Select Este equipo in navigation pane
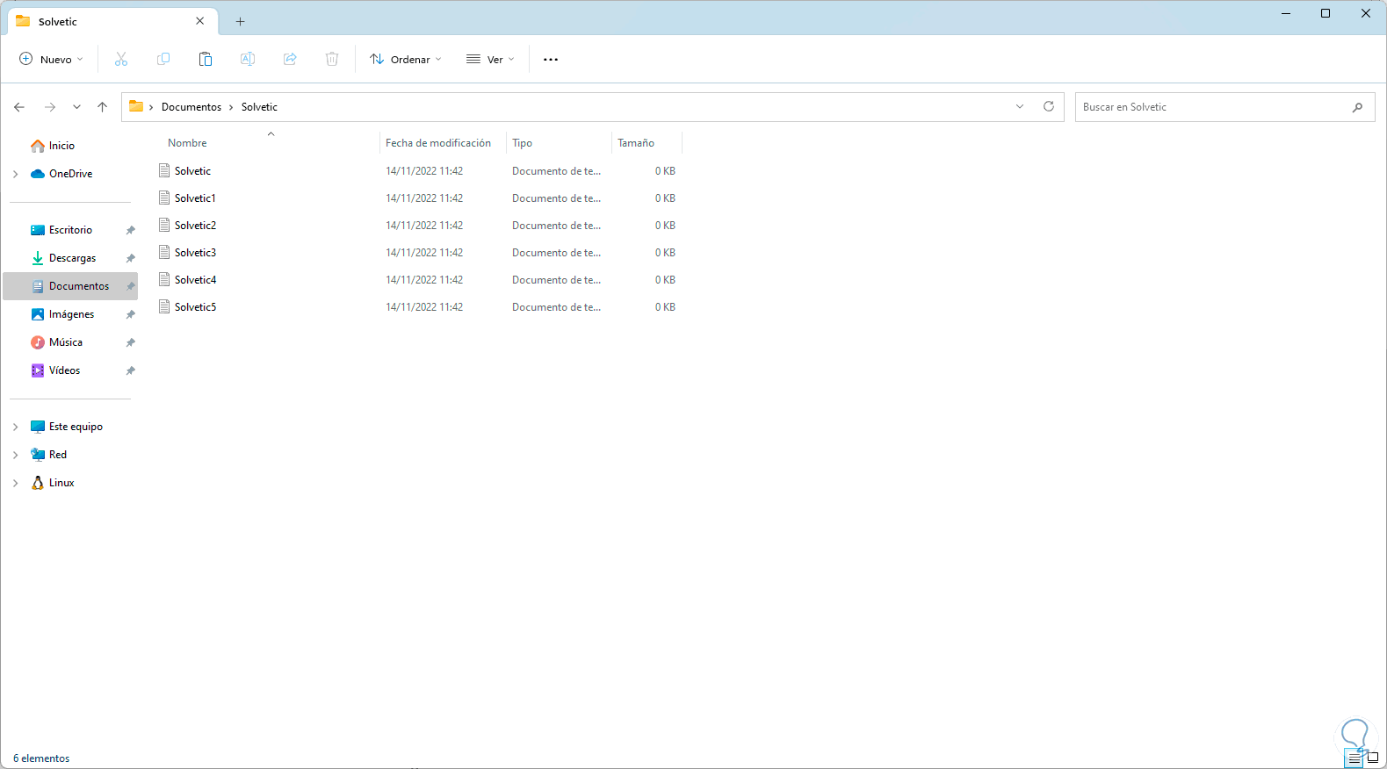Screen dimensions: 1387x769 76,427
